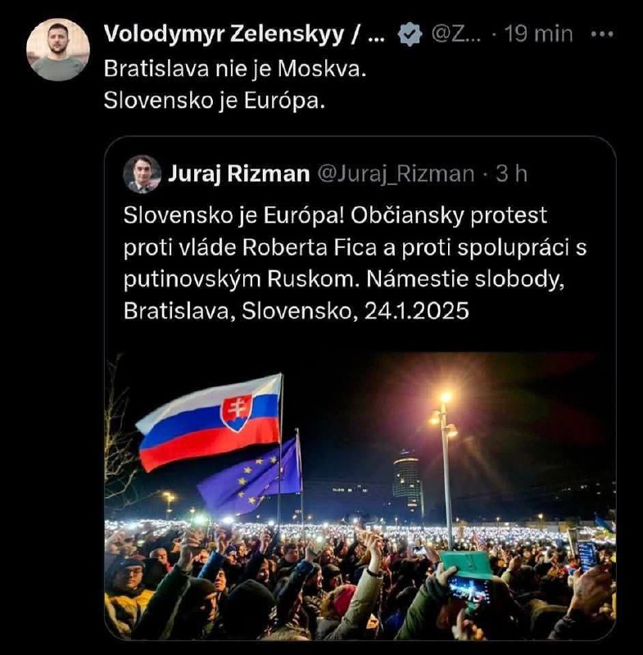Screen dimensions: 643x655
Task: Click the bright street lamp in the photo
Action: coord(445,400)
